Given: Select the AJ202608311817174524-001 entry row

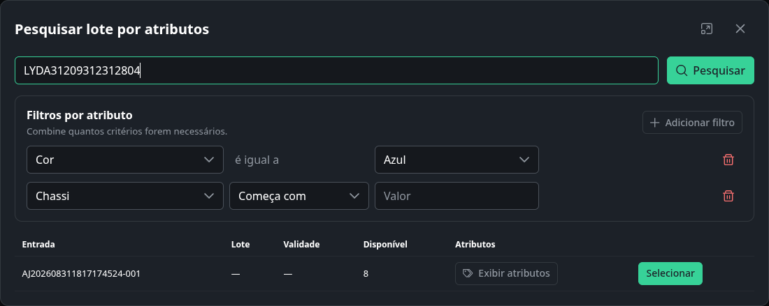Looking at the screenshot, I should (x=384, y=273).
